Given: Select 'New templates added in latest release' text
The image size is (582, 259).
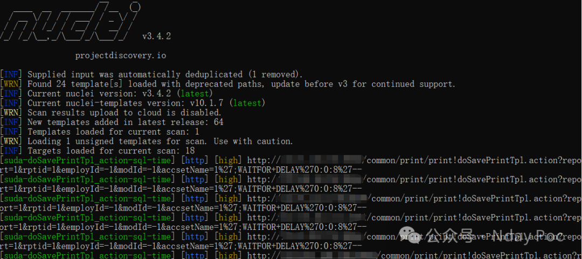Looking at the screenshot, I should 117,122.
